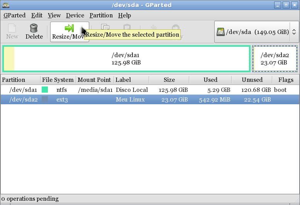This screenshot has width=300, height=205.
Task: Click the 23.07 GiB size cell in table
Action: (175, 100)
